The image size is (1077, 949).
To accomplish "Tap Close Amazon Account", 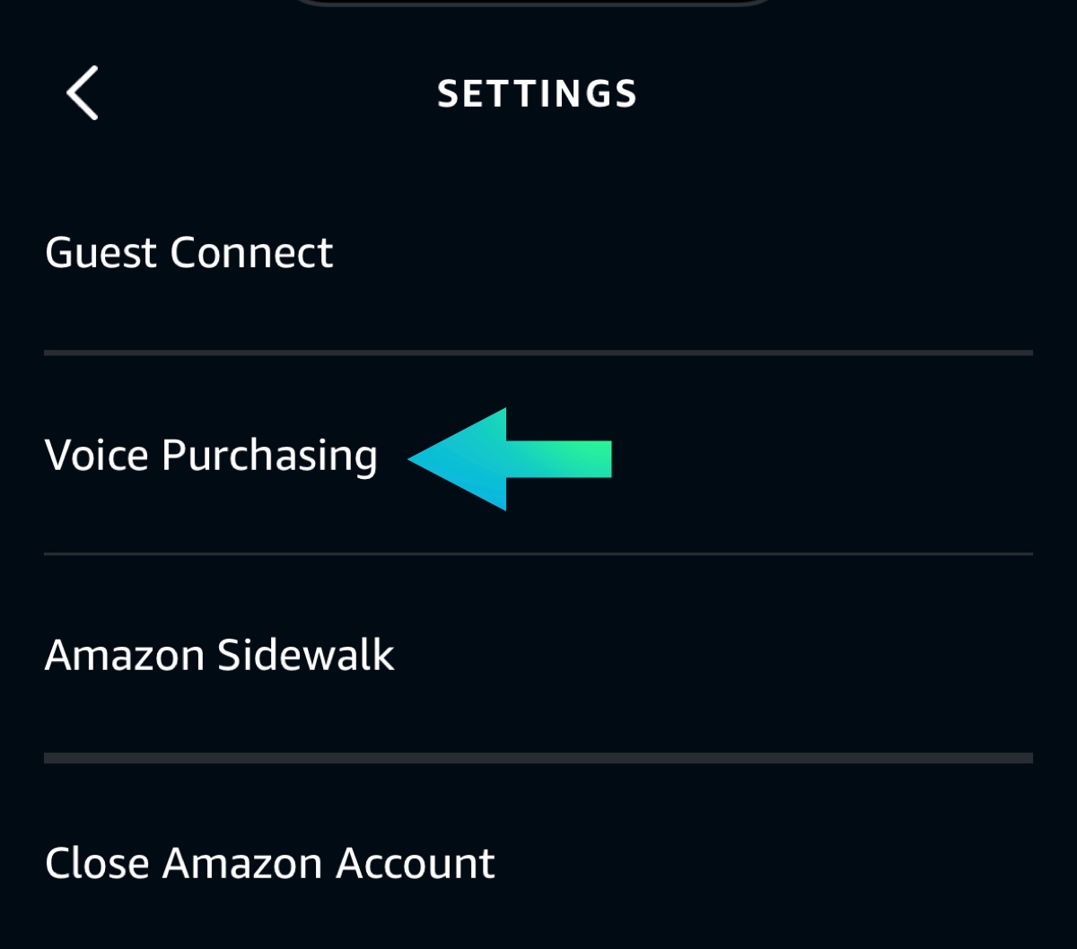I will pyautogui.click(x=269, y=863).
